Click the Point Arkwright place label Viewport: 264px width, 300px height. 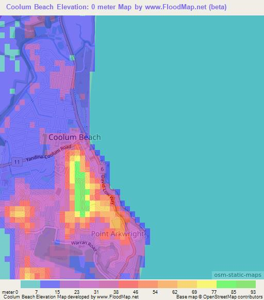[x=118, y=234]
